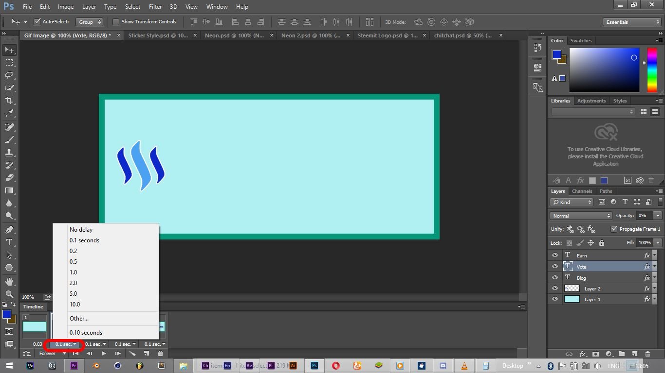Screen dimensions: 665x373
Task: Play the timeline animation
Action: 103,354
